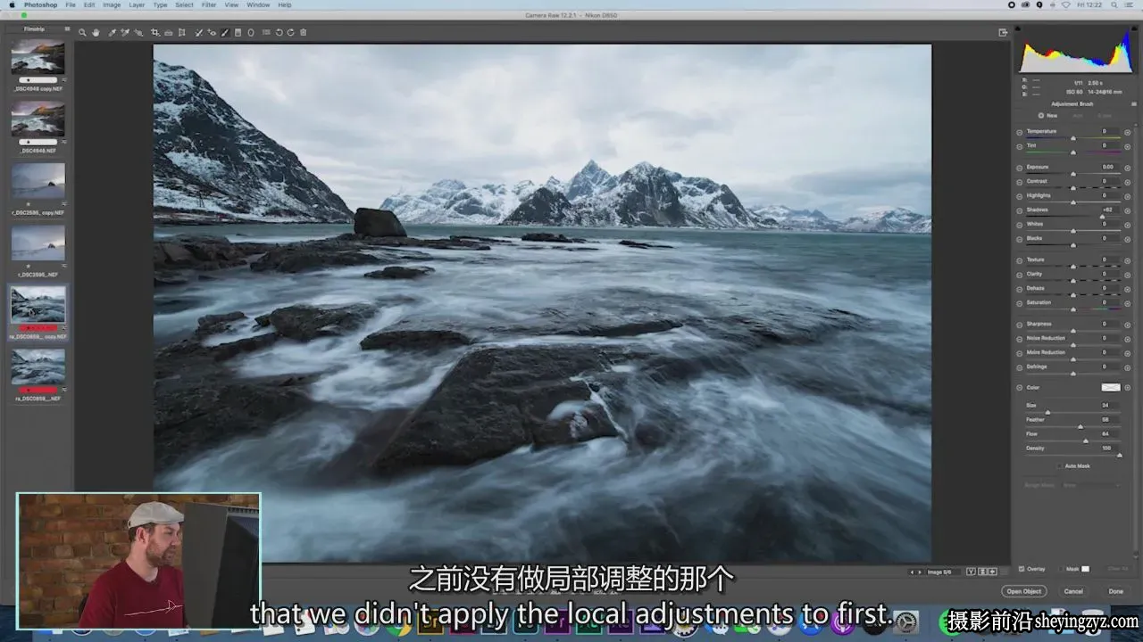This screenshot has height=642, width=1143.
Task: Rotate image clockwise
Action: 290,32
